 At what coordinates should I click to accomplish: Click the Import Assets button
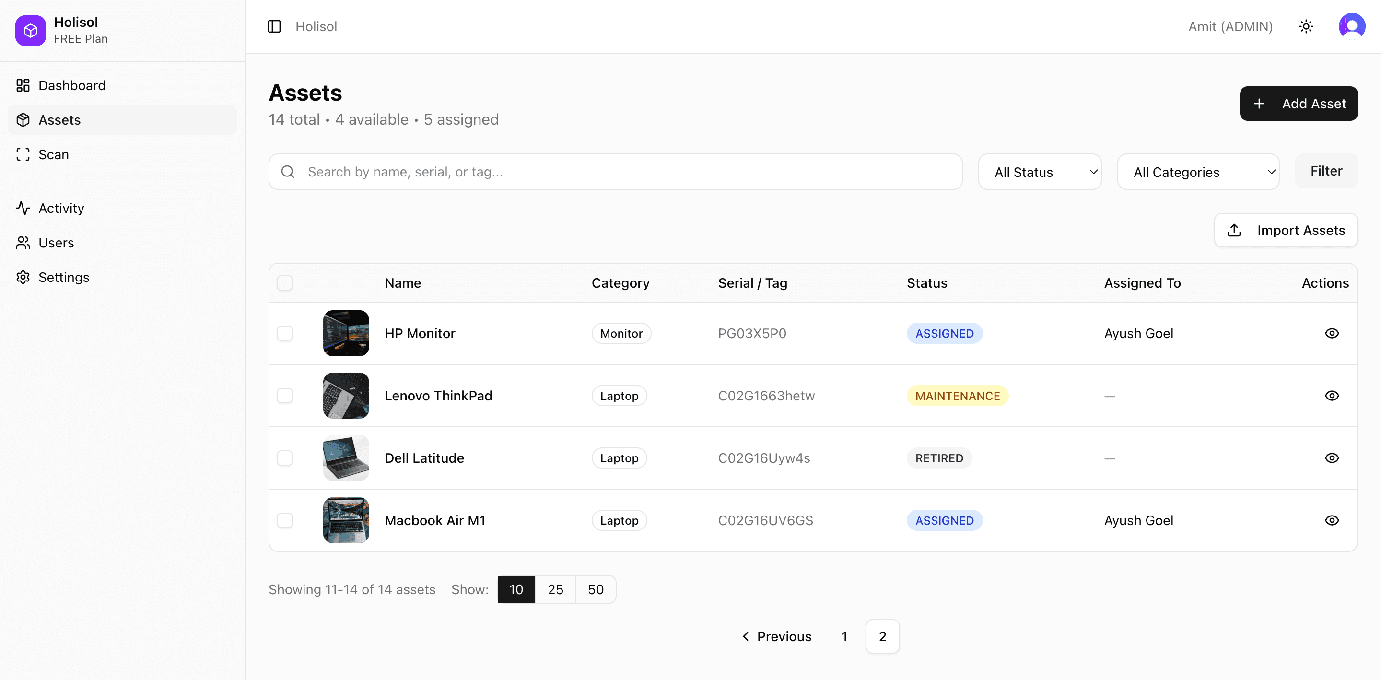[x=1286, y=230]
